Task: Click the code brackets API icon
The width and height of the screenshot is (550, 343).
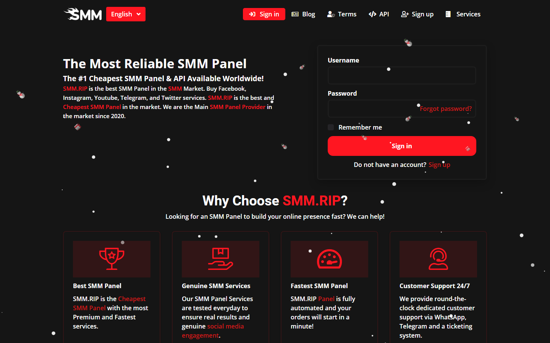Action: click(372, 14)
